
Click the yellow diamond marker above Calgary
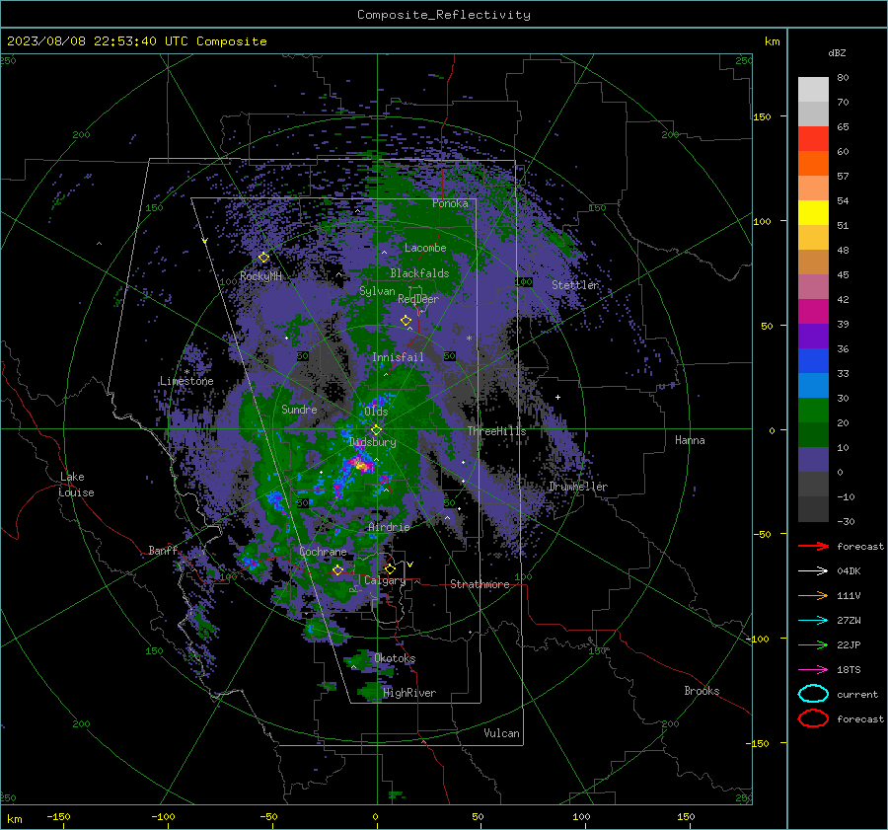pyautogui.click(x=390, y=568)
